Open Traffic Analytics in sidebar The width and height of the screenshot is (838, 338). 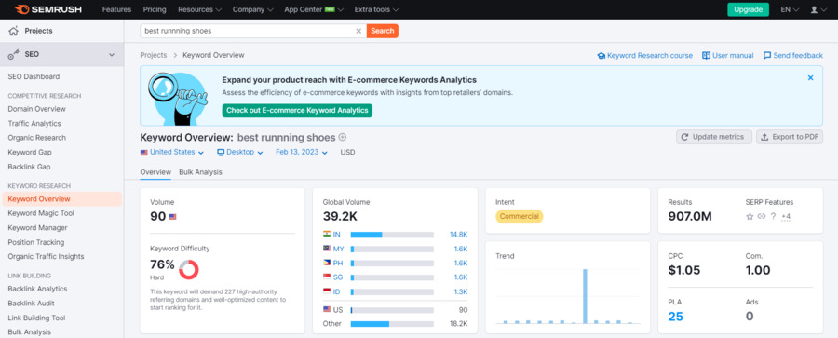tap(34, 124)
